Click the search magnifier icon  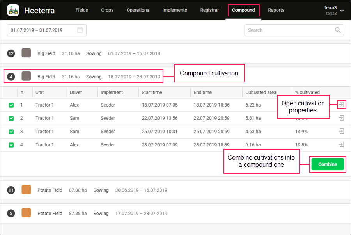[x=338, y=30]
